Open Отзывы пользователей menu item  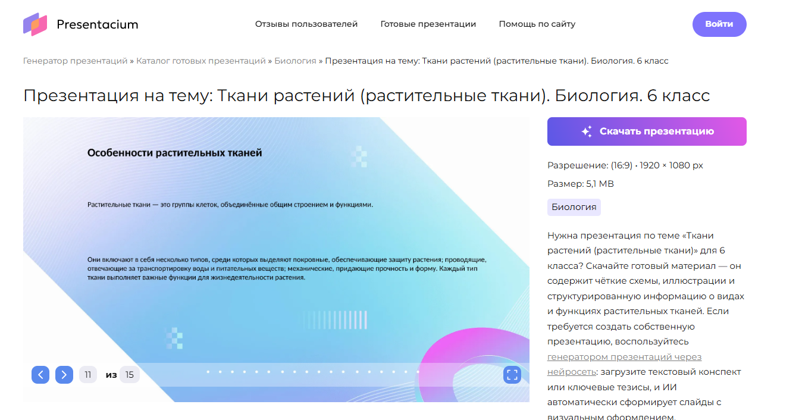[306, 24]
